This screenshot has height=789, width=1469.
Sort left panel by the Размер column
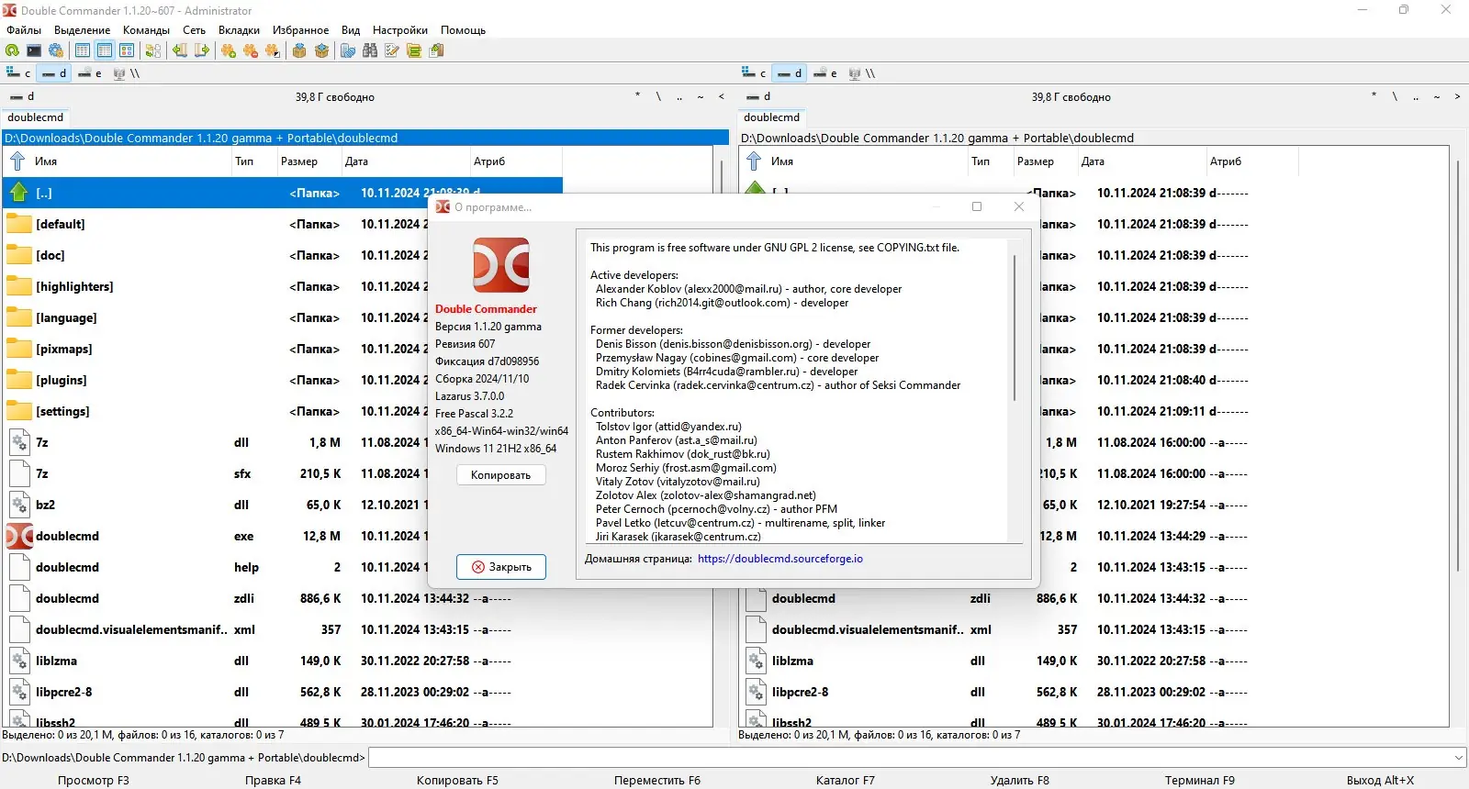(308, 161)
